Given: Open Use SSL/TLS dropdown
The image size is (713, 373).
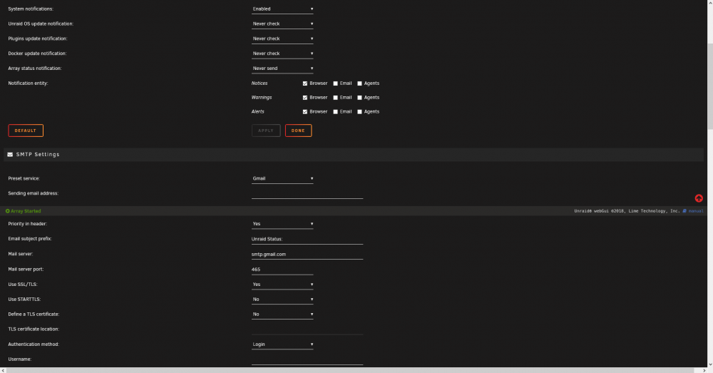Looking at the screenshot, I should [x=282, y=285].
